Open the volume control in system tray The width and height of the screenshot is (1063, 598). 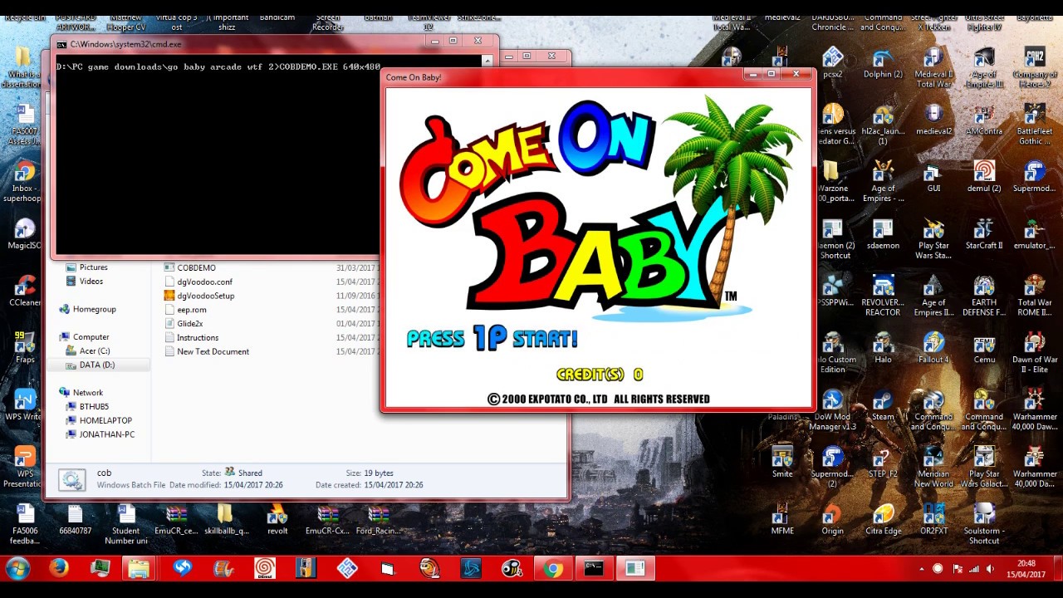pyautogui.click(x=990, y=569)
